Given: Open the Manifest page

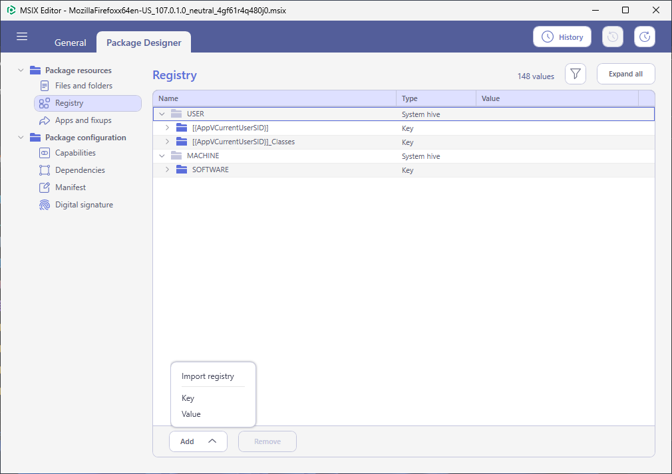Looking at the screenshot, I should pos(71,187).
